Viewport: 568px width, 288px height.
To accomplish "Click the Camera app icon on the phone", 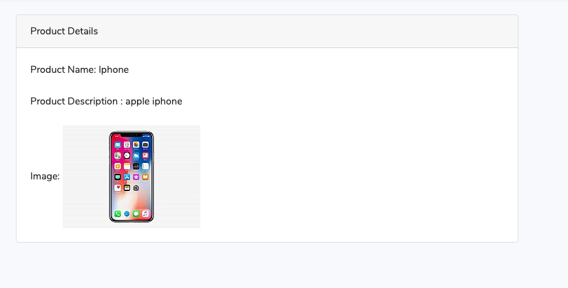I will (145, 145).
